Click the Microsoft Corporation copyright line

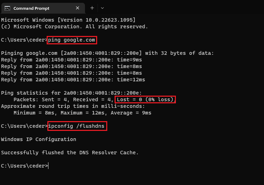coord(75,27)
